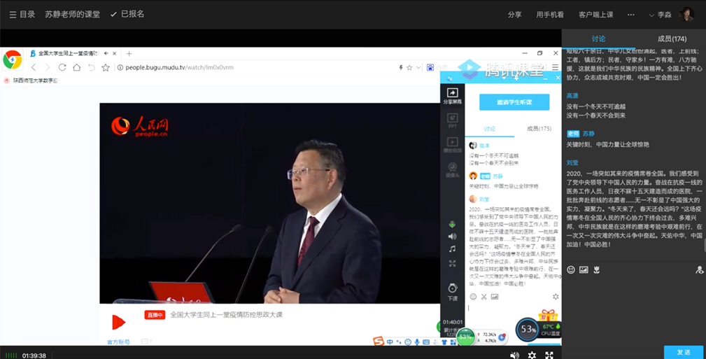
Task: Click image icon in teaching window chat
Action: coord(495,297)
